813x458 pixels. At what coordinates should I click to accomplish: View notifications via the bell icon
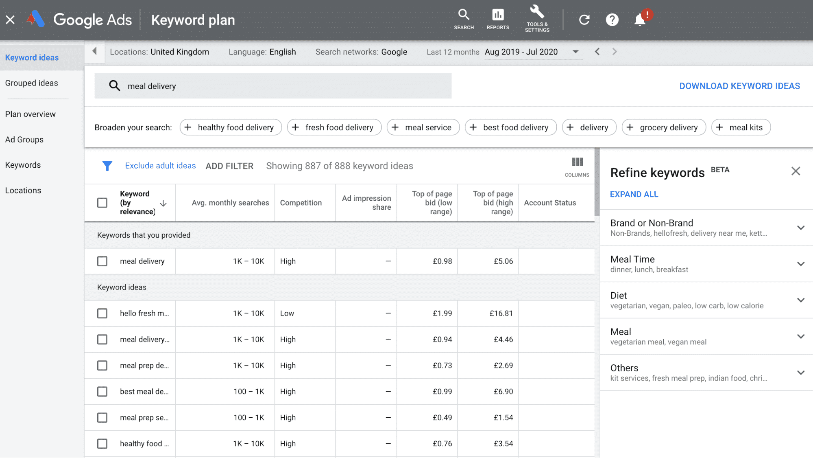(x=640, y=19)
